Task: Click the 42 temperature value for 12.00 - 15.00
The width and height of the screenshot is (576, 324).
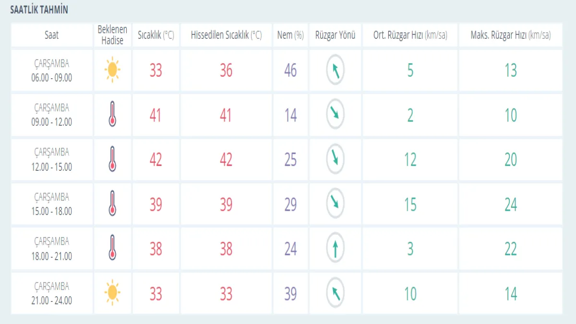Action: tap(156, 159)
